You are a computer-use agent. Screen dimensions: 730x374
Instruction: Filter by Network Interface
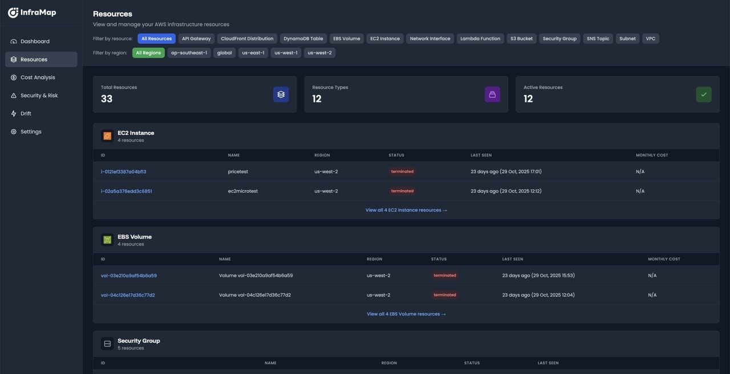tap(430, 39)
